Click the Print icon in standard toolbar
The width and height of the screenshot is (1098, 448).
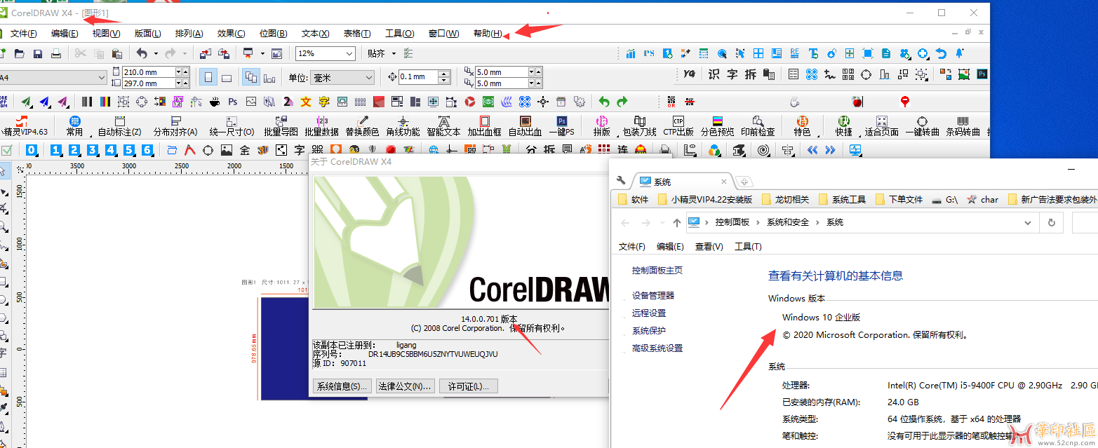point(56,54)
